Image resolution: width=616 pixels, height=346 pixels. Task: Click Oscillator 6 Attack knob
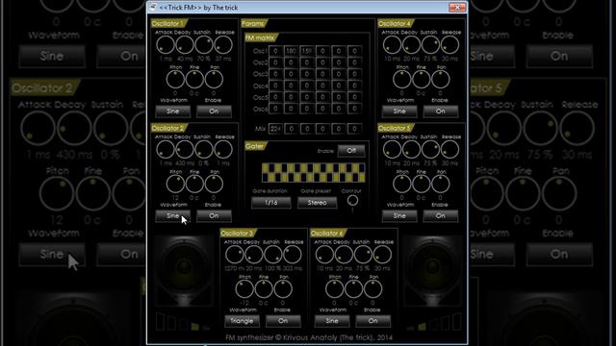(324, 255)
